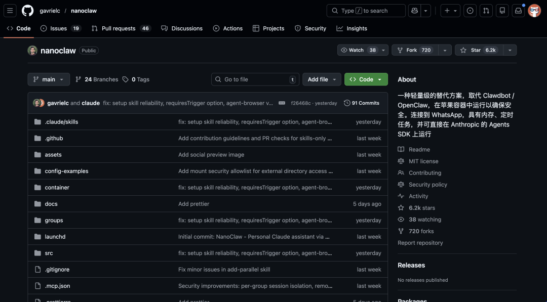Copy the commit hash via the clipboard icon

tap(282, 103)
